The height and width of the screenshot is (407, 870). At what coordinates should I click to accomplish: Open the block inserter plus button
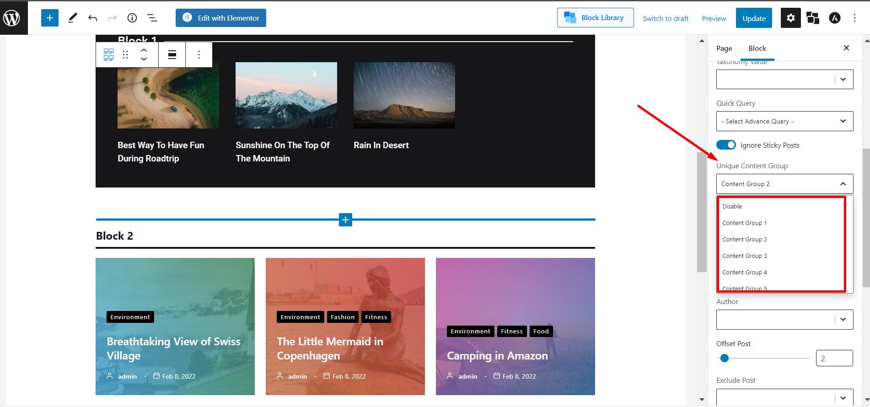coord(50,18)
